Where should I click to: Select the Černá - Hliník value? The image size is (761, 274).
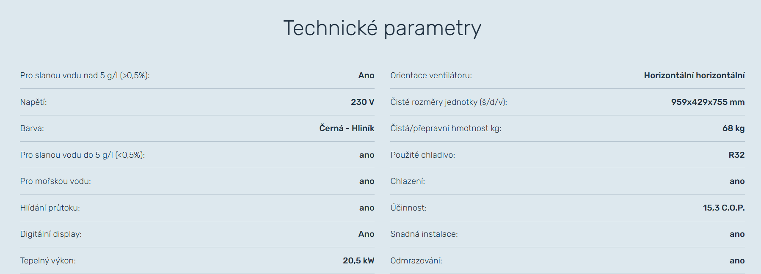tap(347, 129)
